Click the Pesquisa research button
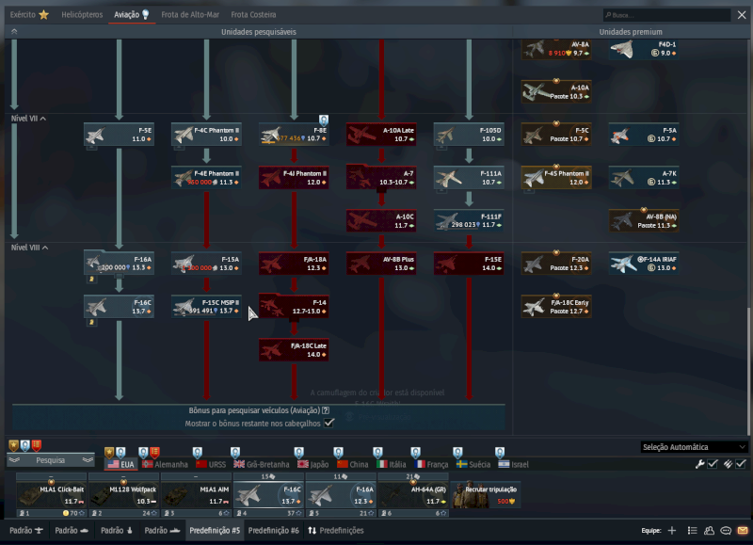The image size is (753, 545). [51, 460]
